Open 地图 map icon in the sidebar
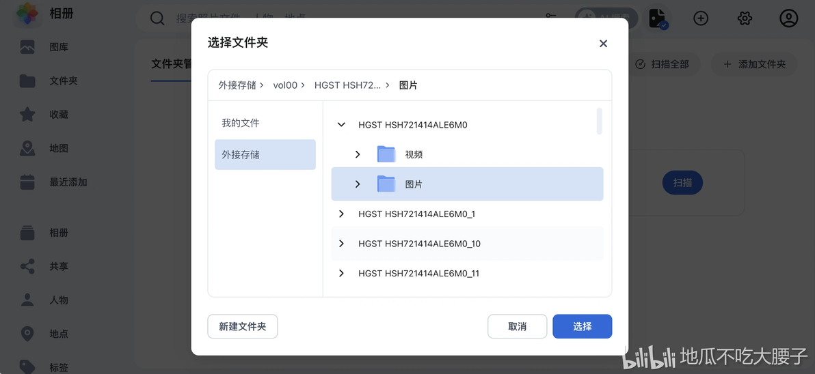The width and height of the screenshot is (815, 374). click(x=27, y=148)
